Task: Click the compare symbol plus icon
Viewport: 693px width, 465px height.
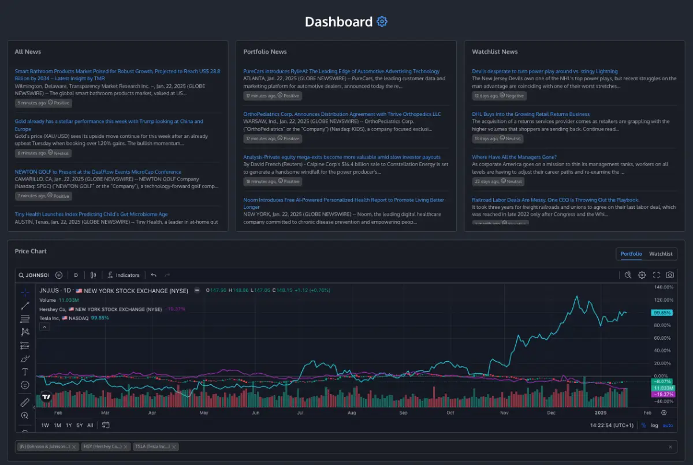Action: (59, 275)
